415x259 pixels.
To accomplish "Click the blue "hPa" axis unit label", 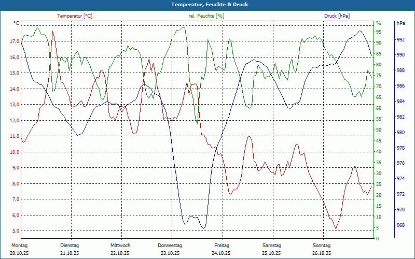I will pyautogui.click(x=400, y=23).
